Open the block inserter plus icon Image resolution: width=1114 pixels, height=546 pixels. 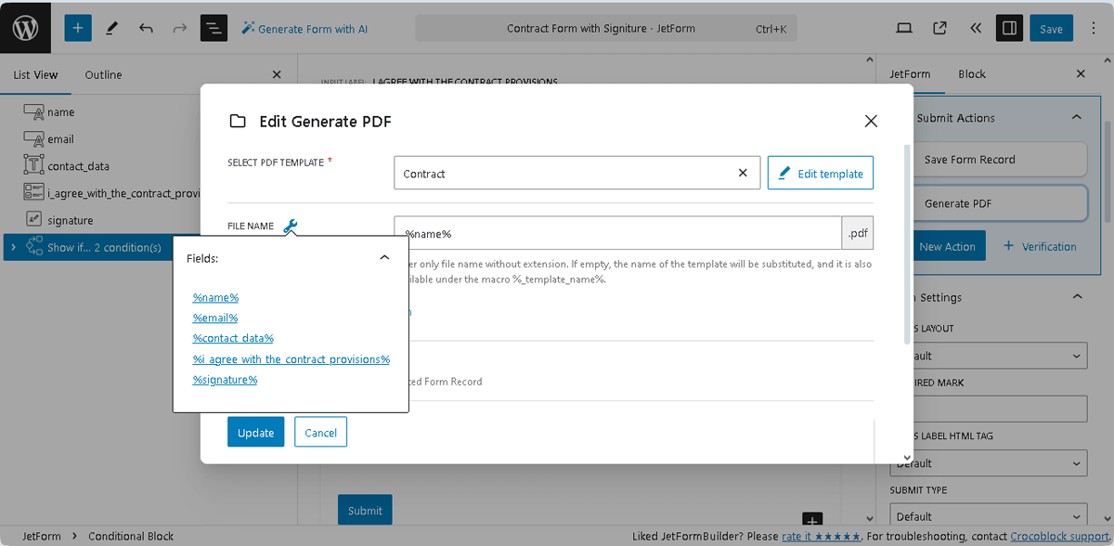[77, 27]
